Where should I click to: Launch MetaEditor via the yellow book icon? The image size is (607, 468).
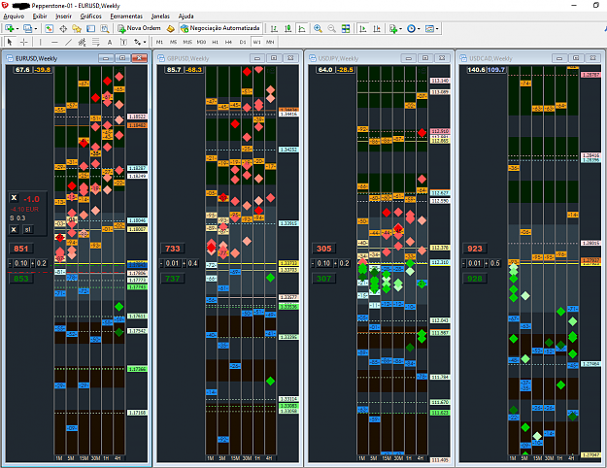[170, 29]
